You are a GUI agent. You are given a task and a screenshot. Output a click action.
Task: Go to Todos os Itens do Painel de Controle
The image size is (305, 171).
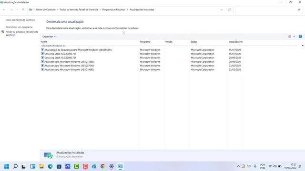click(x=79, y=9)
